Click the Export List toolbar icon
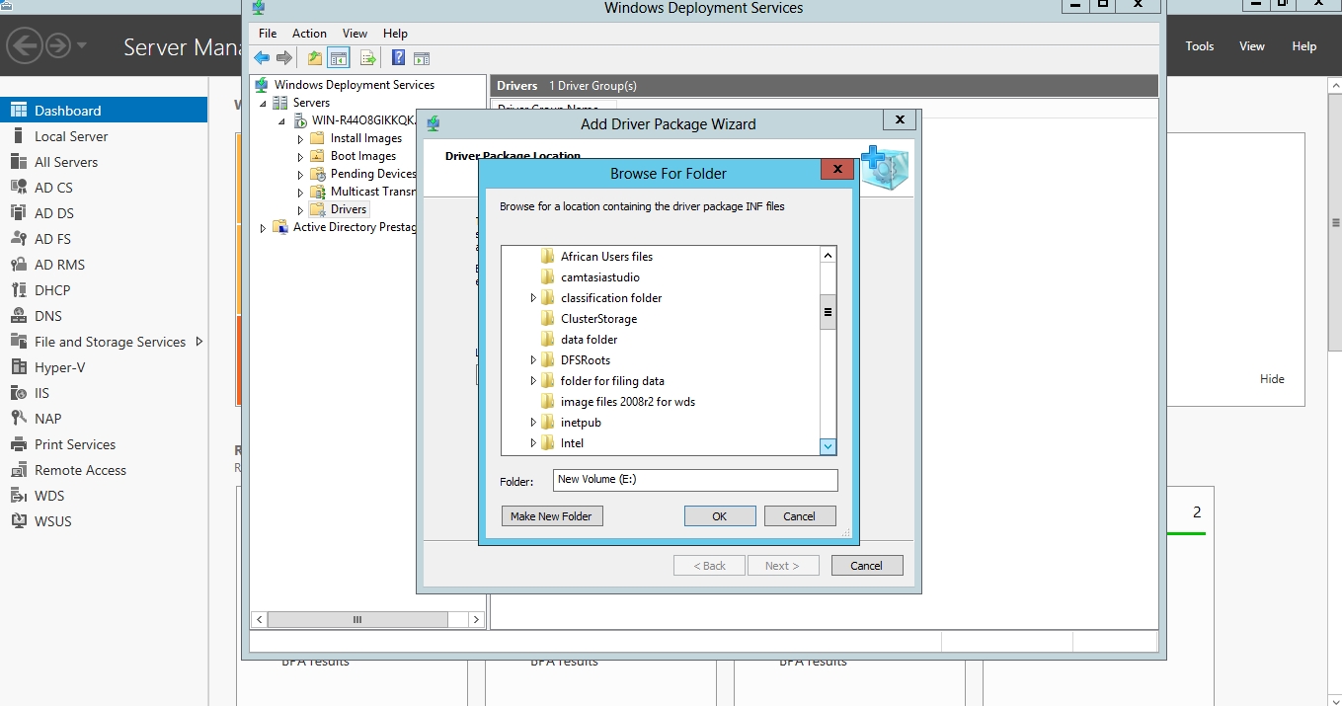The width and height of the screenshot is (1342, 706). point(367,58)
